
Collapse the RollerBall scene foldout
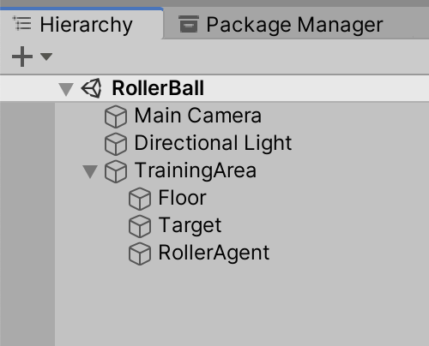click(x=66, y=89)
